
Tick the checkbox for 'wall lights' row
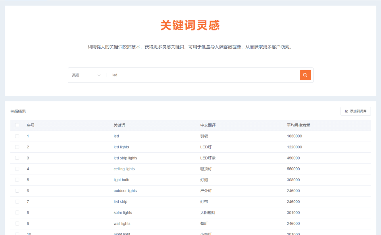pos(17,224)
